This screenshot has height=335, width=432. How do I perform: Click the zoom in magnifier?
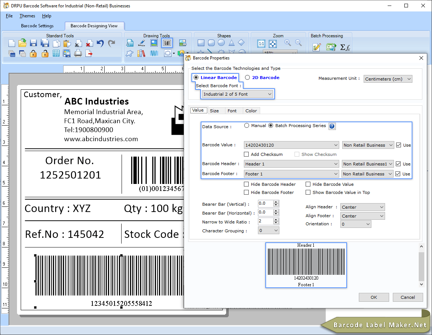coord(288,43)
